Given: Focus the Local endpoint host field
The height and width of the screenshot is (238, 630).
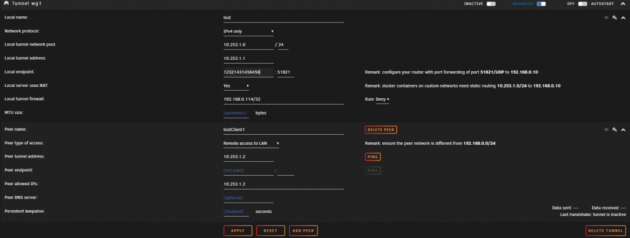Looking at the screenshot, I should (x=248, y=72).
